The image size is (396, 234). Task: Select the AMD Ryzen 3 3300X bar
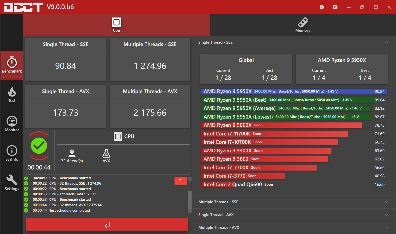266,151
